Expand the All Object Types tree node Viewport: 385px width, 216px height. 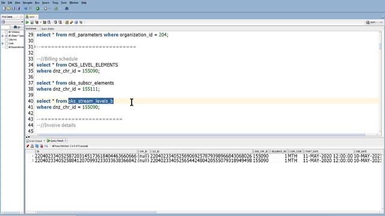tap(2, 36)
